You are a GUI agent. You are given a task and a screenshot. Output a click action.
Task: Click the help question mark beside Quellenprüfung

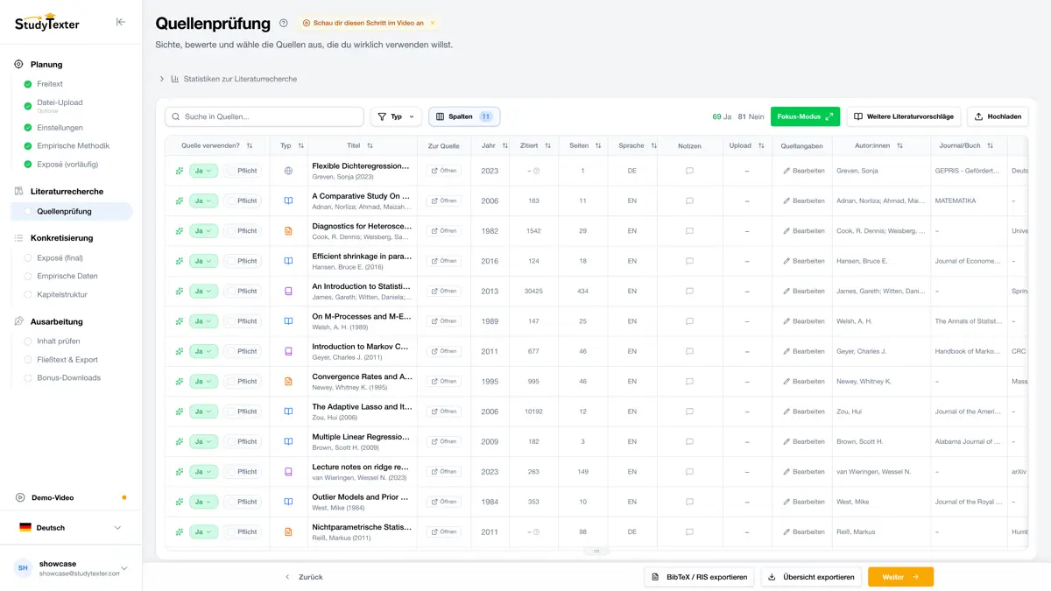click(x=284, y=24)
